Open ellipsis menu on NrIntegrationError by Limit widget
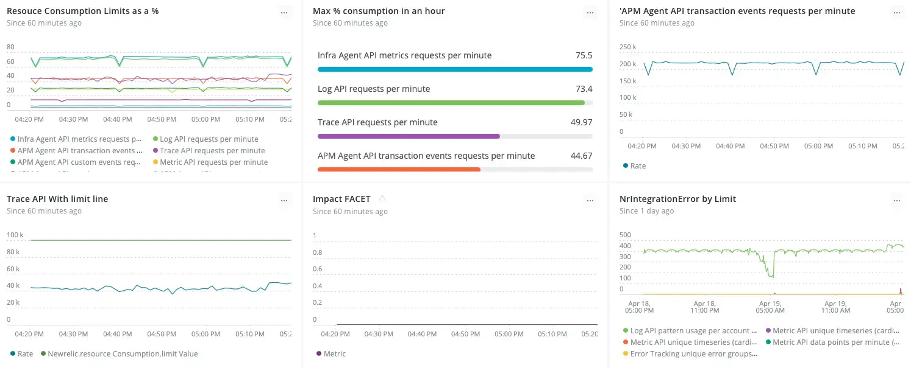The image size is (911, 368). tap(896, 200)
